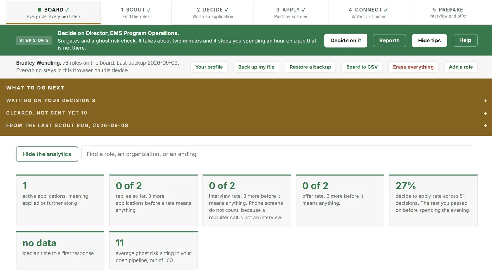Click the interview rate card
The width and height of the screenshot is (492, 271).
[x=247, y=200]
